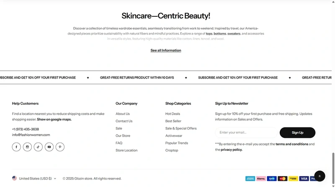This screenshot has height=188, width=335.
Task: Open the TikTok social icon
Action: (38, 147)
